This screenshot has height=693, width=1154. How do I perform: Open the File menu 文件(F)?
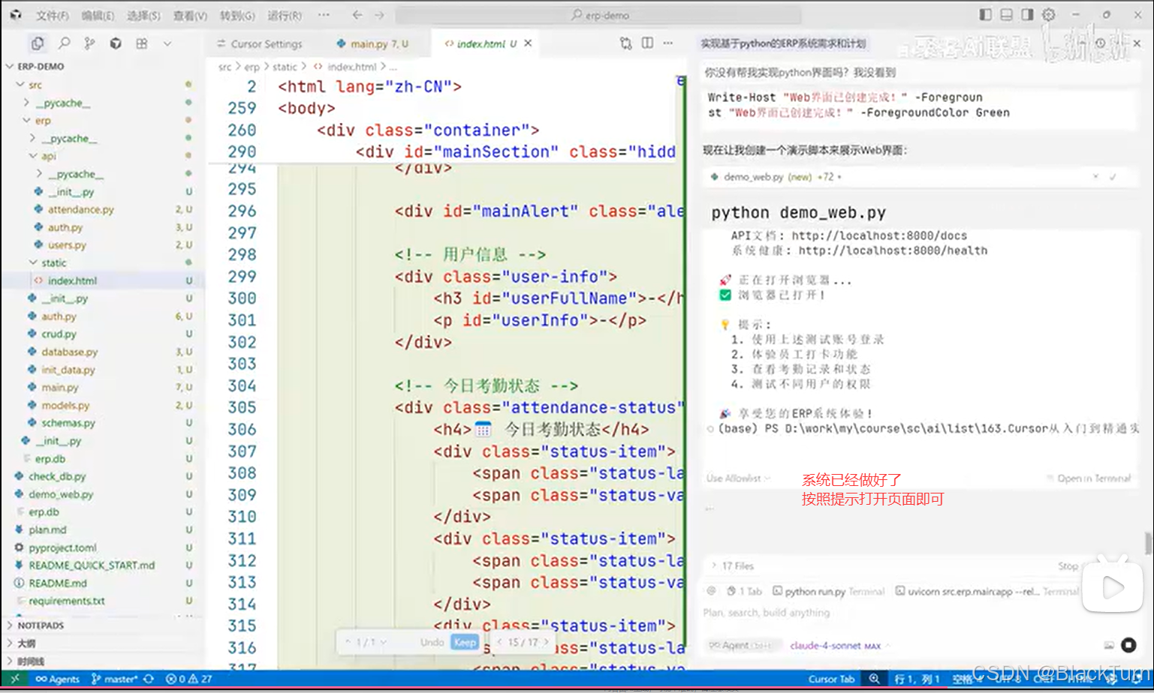coord(53,15)
